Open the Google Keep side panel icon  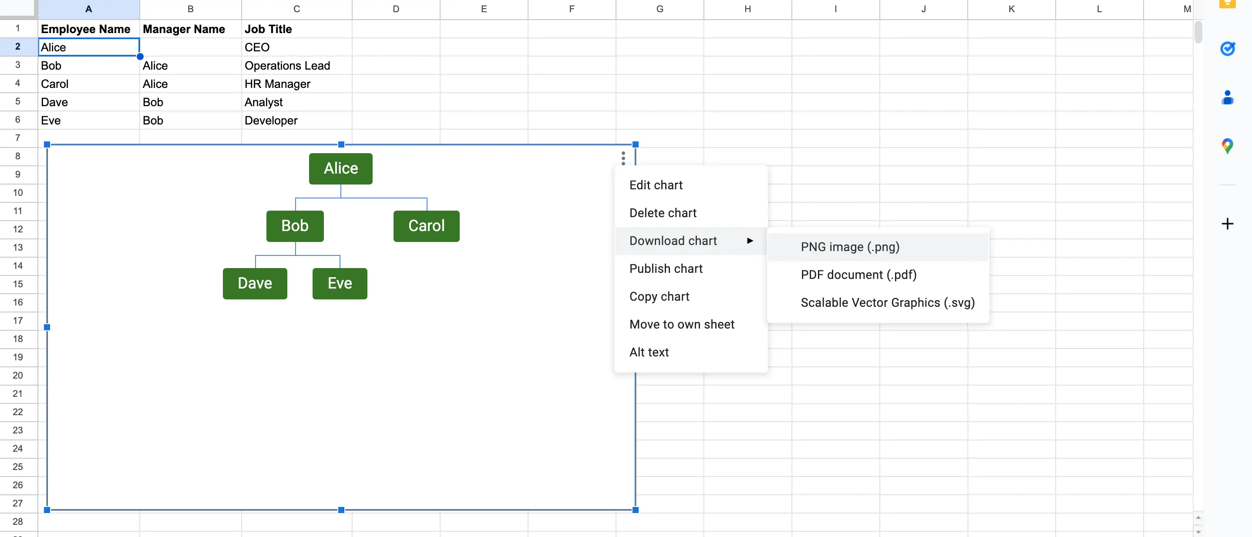point(1228,4)
